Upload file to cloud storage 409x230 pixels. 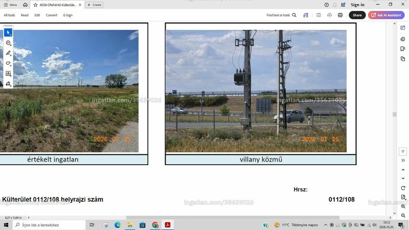point(329,15)
